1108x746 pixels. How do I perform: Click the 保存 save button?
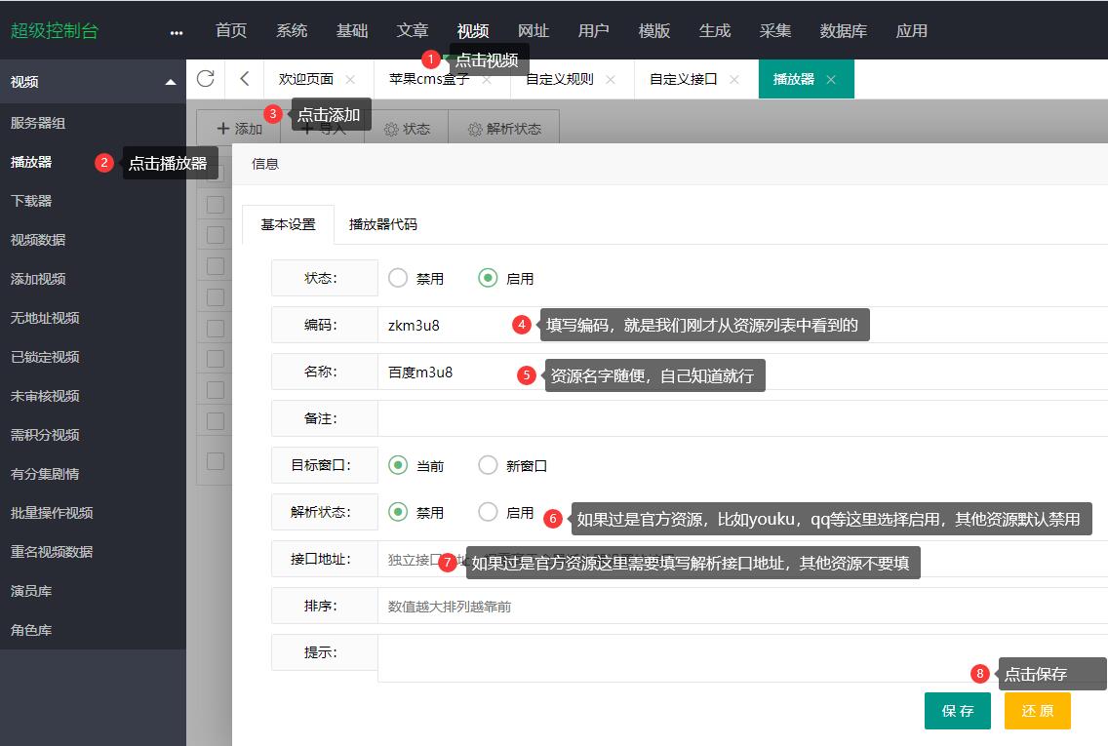(x=957, y=711)
